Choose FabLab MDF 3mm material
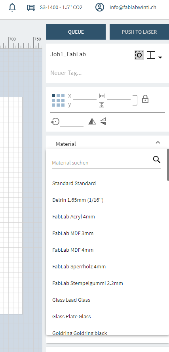169x352 pixels. click(x=73, y=233)
